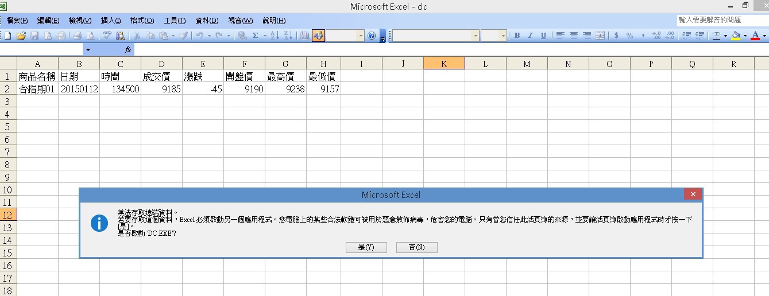The height and width of the screenshot is (296, 769).
Task: Toggle underline formatting
Action: pos(543,36)
